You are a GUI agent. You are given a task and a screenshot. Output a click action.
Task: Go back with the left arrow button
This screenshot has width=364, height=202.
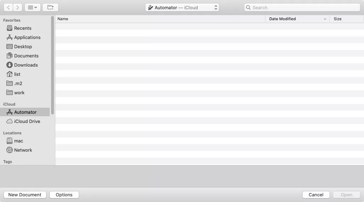(9, 7)
